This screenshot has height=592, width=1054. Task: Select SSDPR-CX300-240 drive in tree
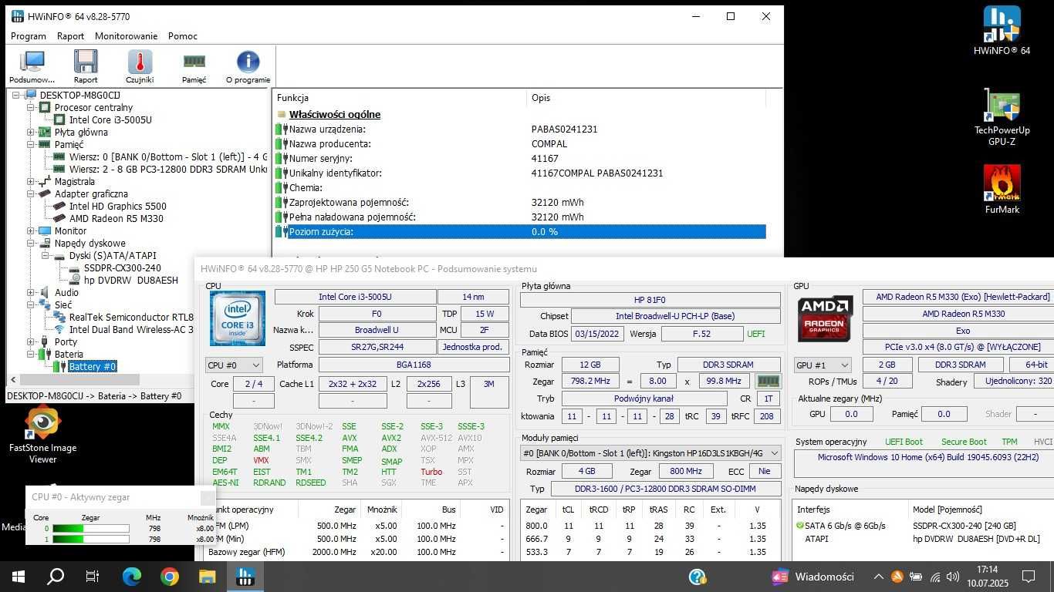[x=122, y=267]
